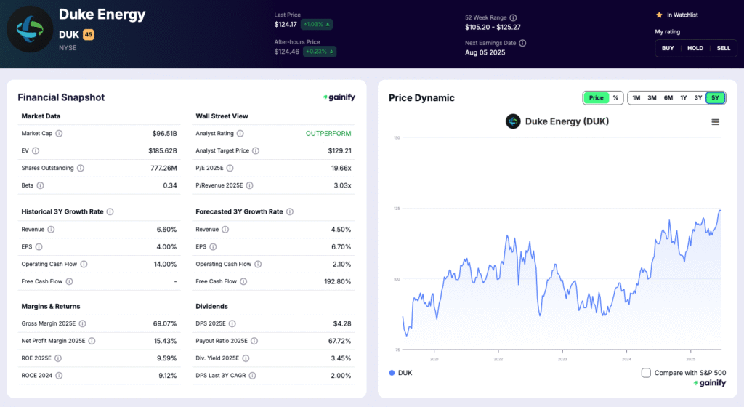Open Forecasted 3Y Growth Rate info icon
This screenshot has width=744, height=407.
click(290, 212)
